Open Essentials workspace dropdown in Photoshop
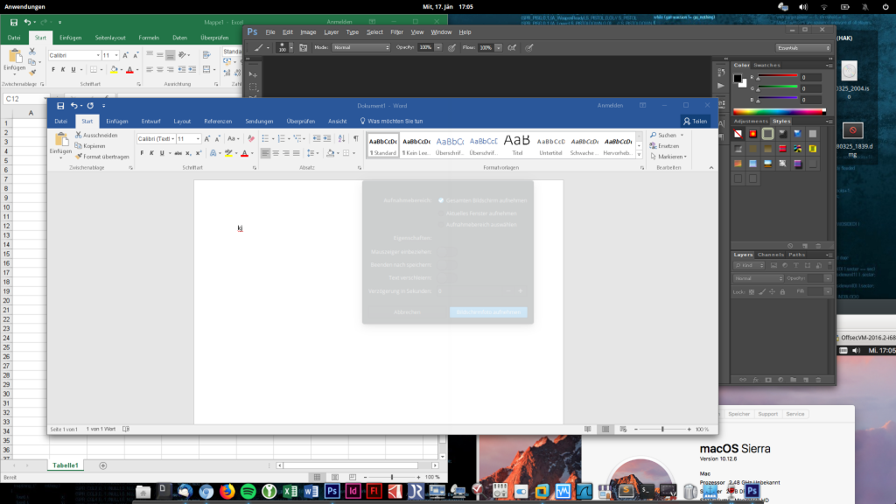 point(803,48)
